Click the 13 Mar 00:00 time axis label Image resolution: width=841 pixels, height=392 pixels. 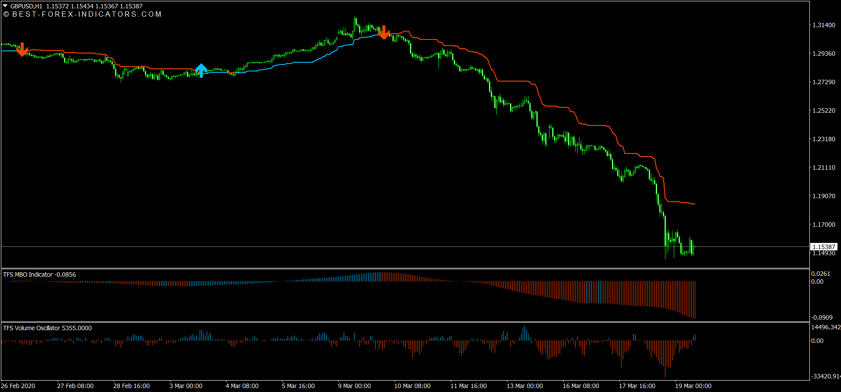(x=525, y=386)
